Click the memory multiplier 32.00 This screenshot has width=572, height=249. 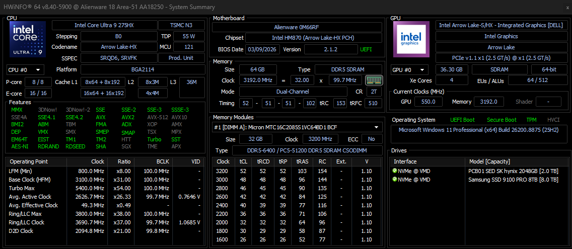coord(302,80)
